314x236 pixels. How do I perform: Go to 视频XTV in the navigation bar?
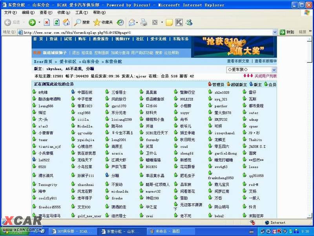tap(122, 39)
